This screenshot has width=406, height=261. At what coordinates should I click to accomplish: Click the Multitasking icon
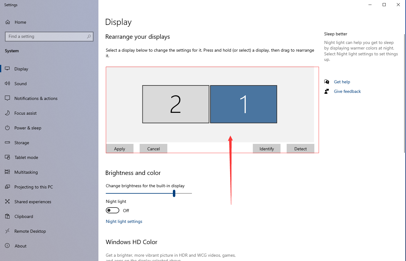pos(8,172)
